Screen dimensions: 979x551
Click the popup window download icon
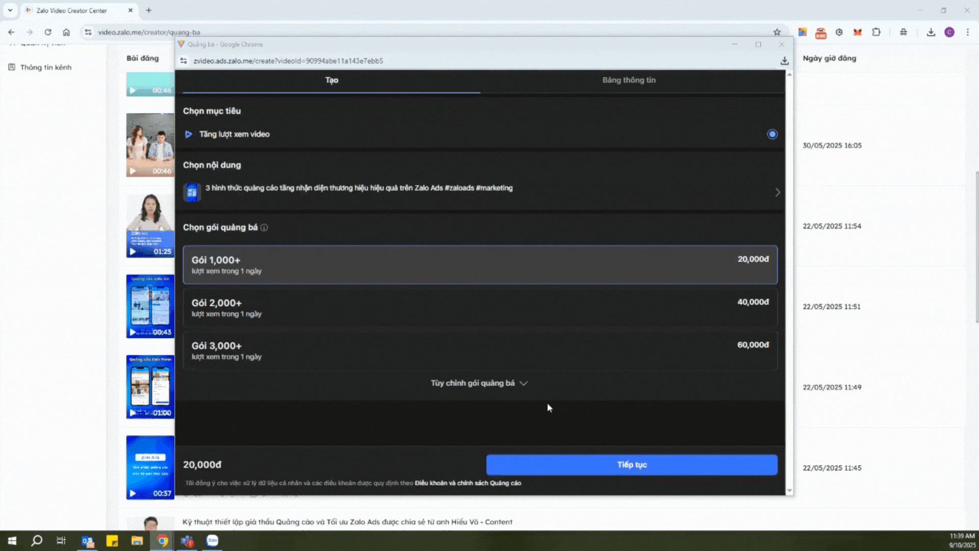(x=784, y=61)
